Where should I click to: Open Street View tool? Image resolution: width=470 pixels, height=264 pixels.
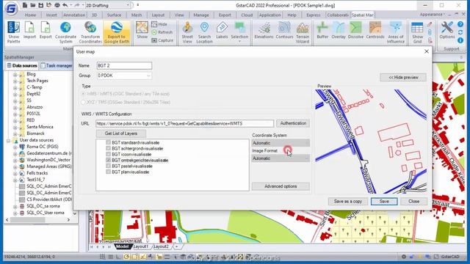pyautogui.click(x=187, y=32)
